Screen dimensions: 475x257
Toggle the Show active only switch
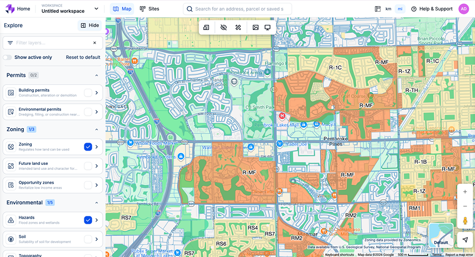pyautogui.click(x=7, y=57)
